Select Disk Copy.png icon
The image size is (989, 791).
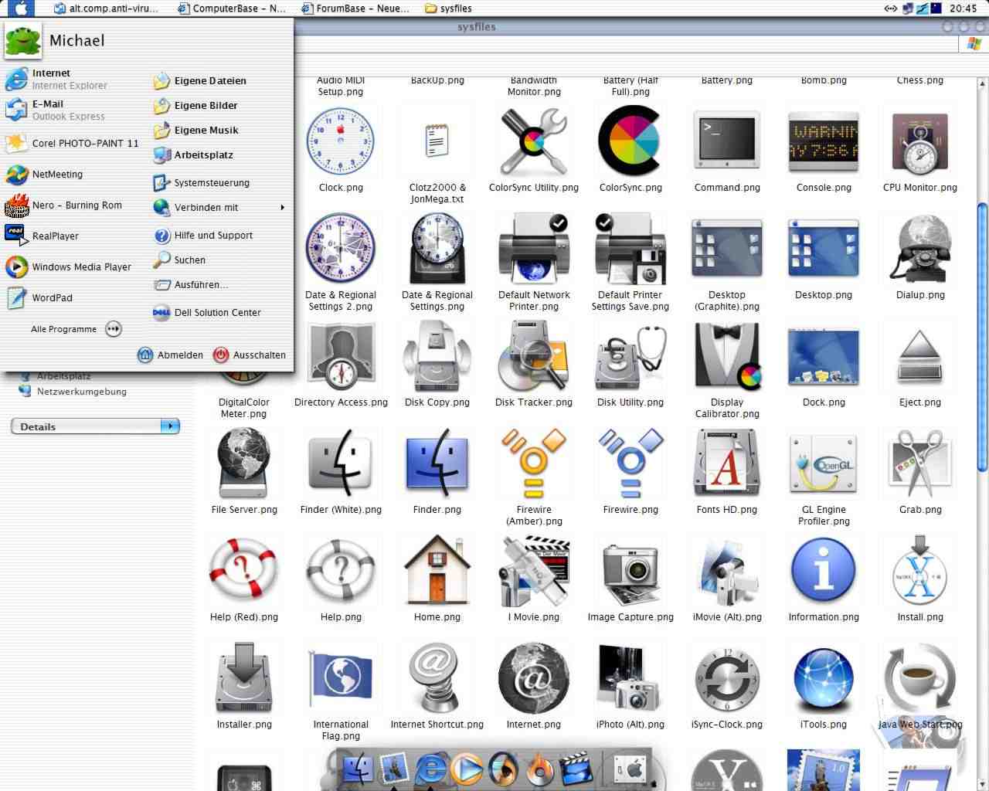437,357
